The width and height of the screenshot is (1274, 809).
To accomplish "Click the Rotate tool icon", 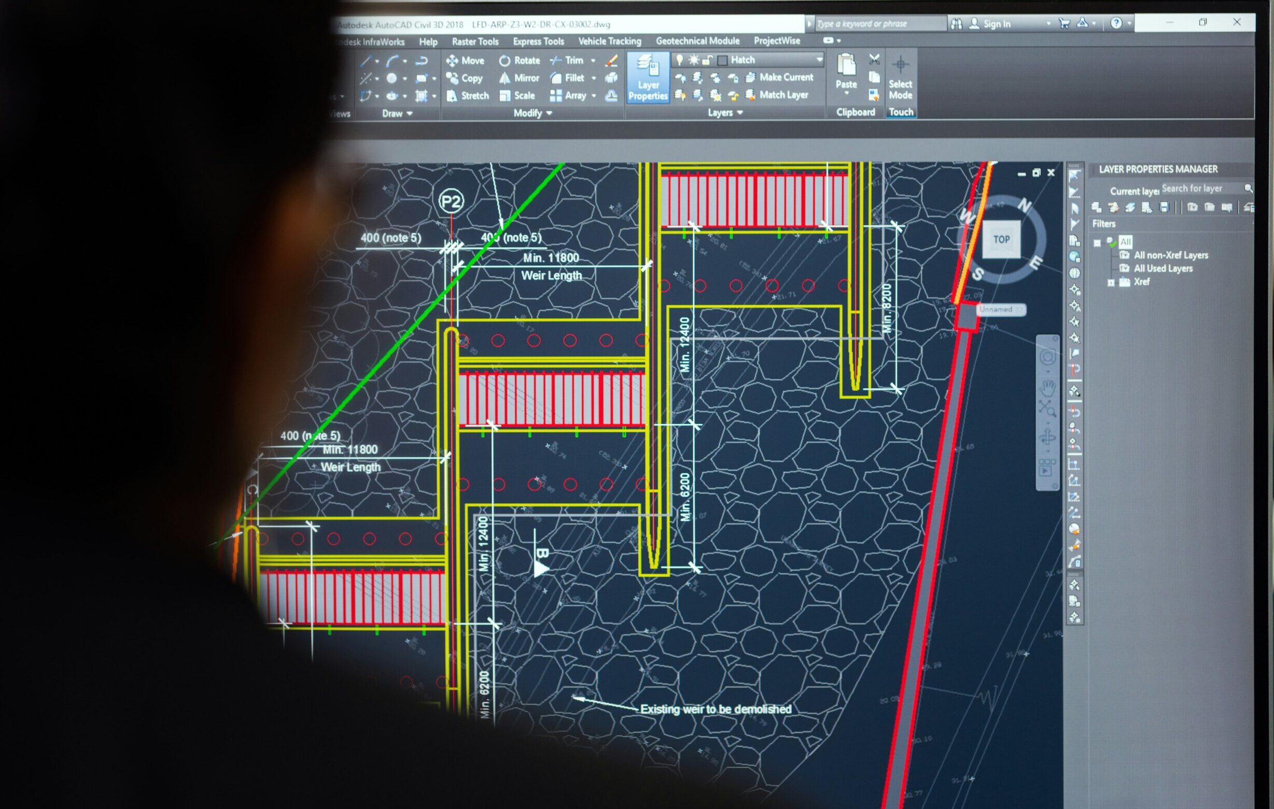I will tap(505, 61).
